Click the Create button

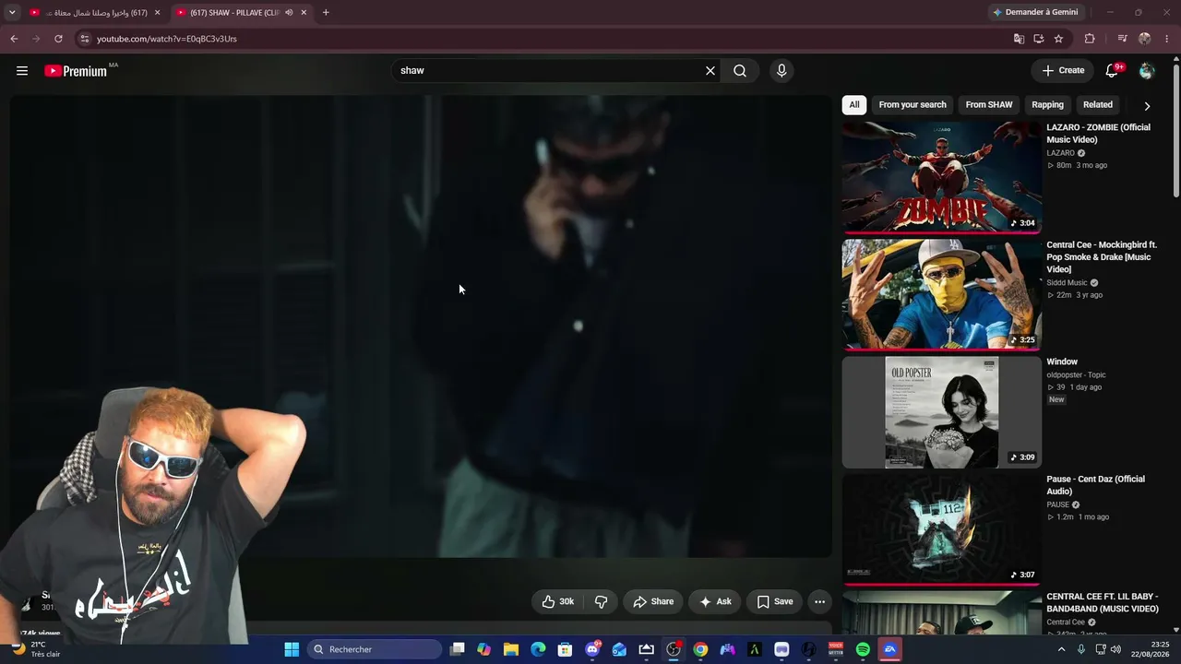(x=1063, y=71)
